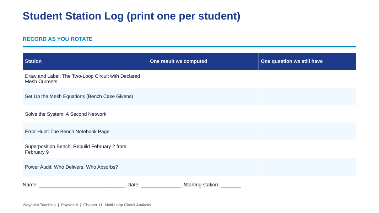Click 'Physics II' in the footer
This screenshot has height=213, width=379.
point(69,205)
